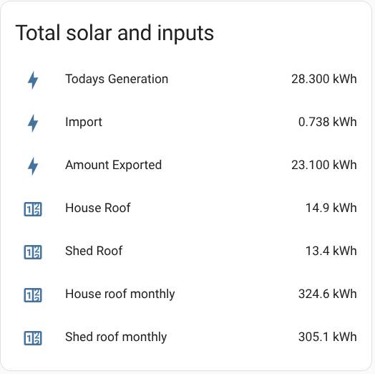Open the Import entity label
Screen dimensions: 375x374
pyautogui.click(x=84, y=122)
